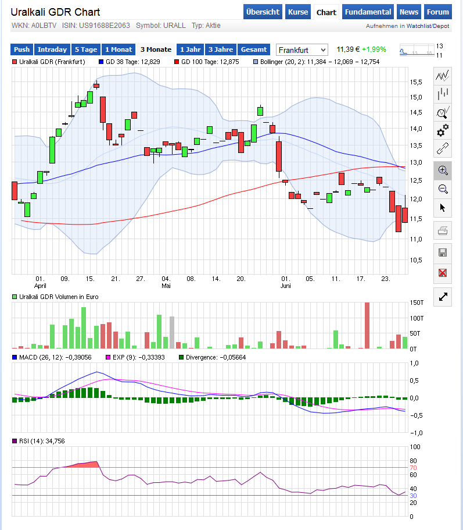Expand chart with diagonal arrows icon
Screen dimensions: 463x530
pyautogui.click(x=443, y=297)
